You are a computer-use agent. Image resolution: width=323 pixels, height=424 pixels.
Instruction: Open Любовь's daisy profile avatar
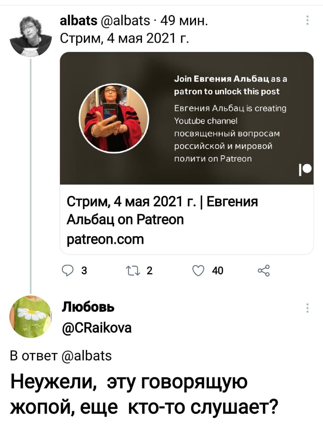coord(31,317)
